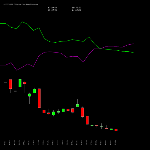The height and width of the screenshot is (150, 150).
Task: Click the '28 Nov' date axis label
Action: [96, 143]
